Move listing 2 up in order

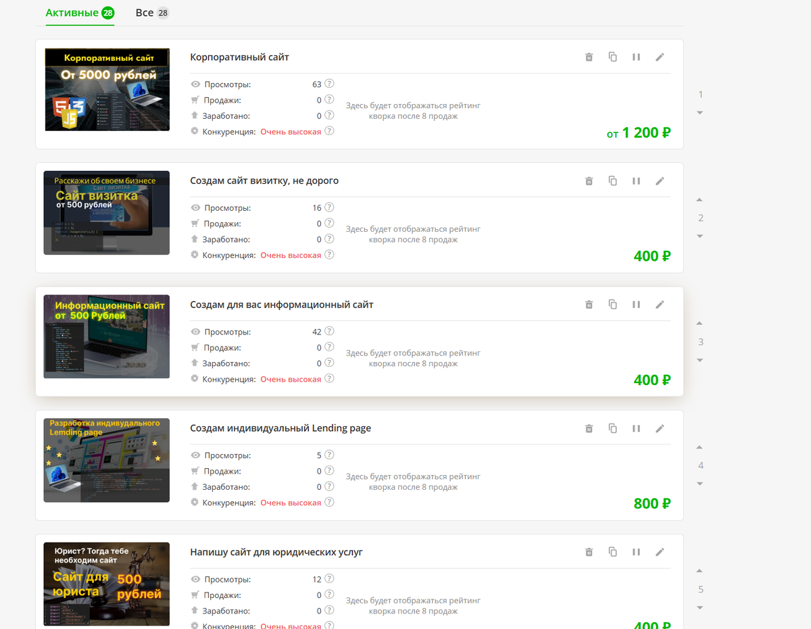700,199
